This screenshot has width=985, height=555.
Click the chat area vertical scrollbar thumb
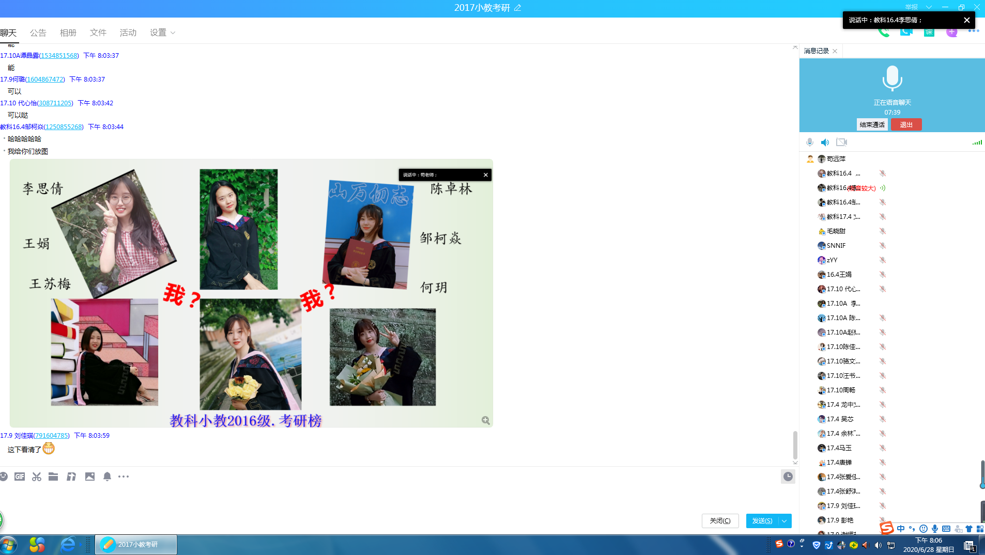(x=795, y=445)
